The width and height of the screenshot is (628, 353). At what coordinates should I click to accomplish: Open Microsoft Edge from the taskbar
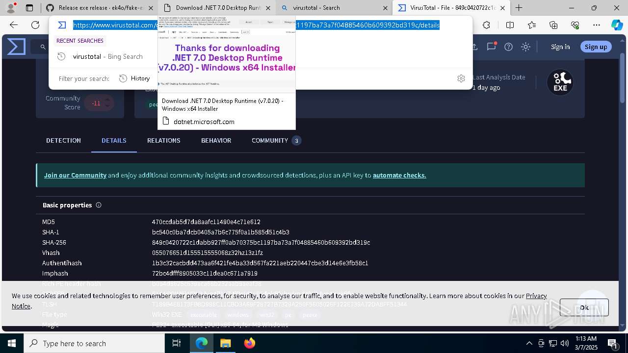(202, 343)
